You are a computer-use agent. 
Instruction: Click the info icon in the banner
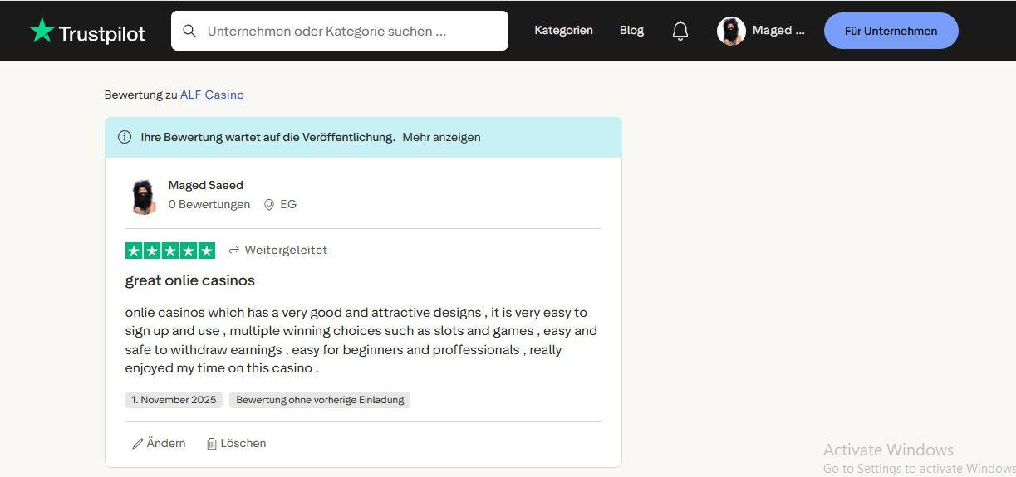[x=125, y=137]
